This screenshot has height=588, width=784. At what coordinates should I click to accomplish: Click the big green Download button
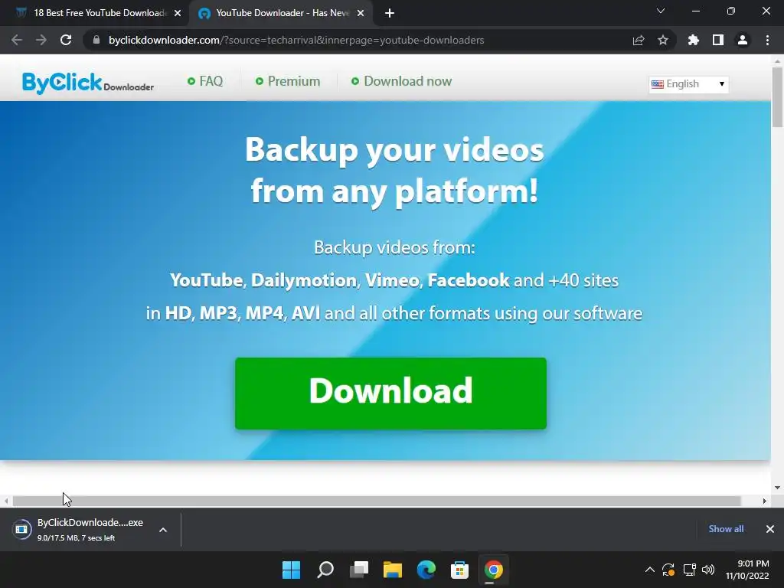pos(390,393)
